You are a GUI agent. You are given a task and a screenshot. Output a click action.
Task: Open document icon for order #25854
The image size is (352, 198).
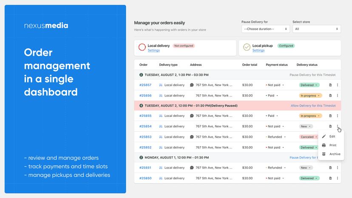click(330, 126)
